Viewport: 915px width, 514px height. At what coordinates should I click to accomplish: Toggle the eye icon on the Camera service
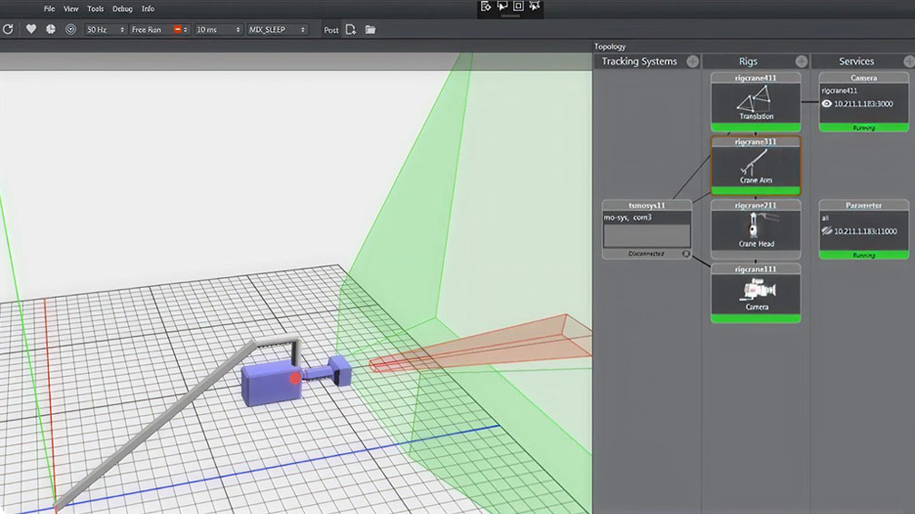click(827, 104)
